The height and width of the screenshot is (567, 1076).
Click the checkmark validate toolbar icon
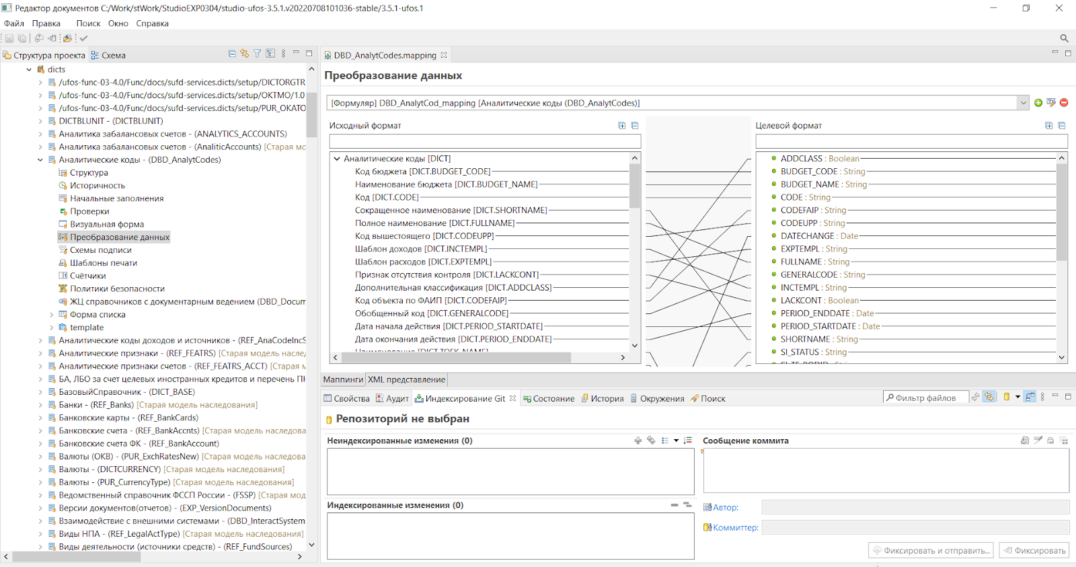coord(83,38)
